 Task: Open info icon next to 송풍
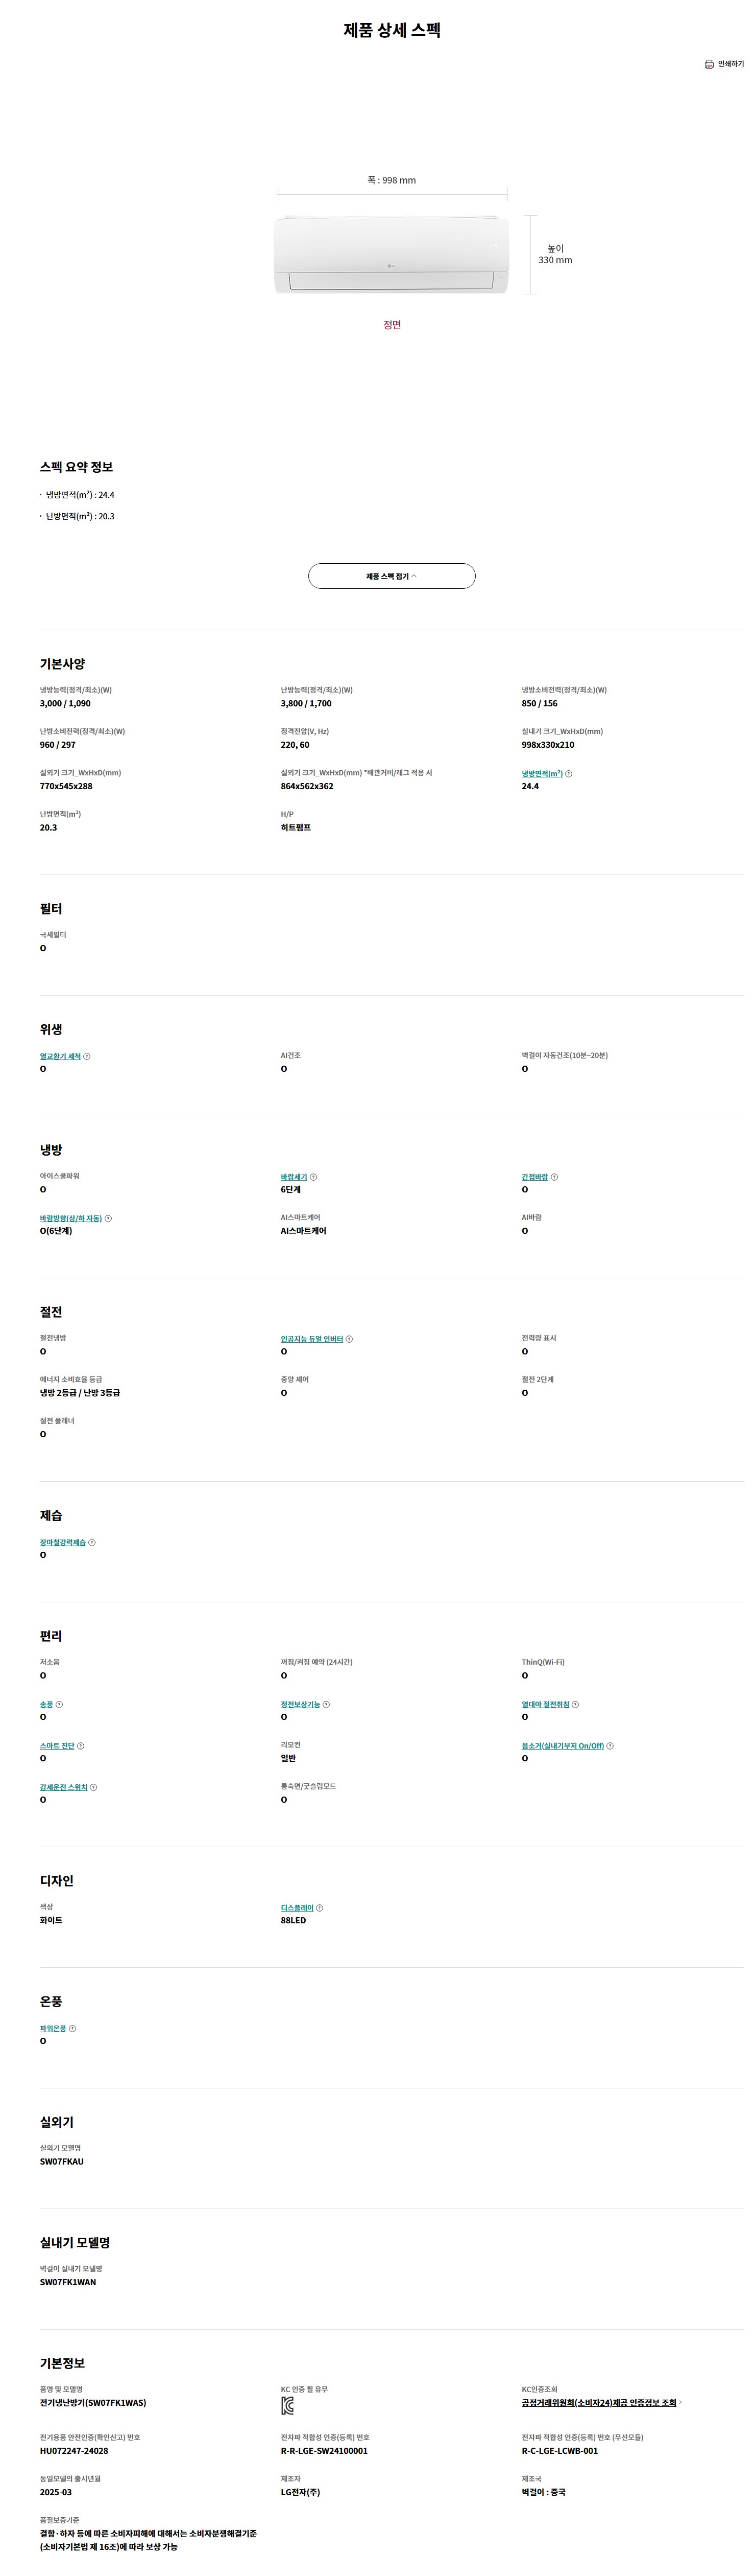[x=59, y=1704]
